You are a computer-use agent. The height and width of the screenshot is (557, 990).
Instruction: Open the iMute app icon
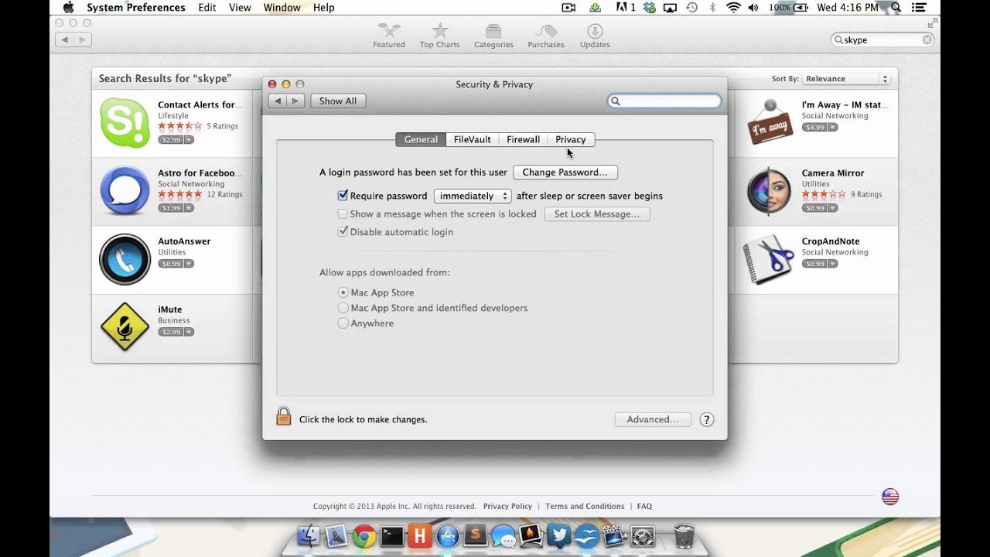pyautogui.click(x=125, y=327)
